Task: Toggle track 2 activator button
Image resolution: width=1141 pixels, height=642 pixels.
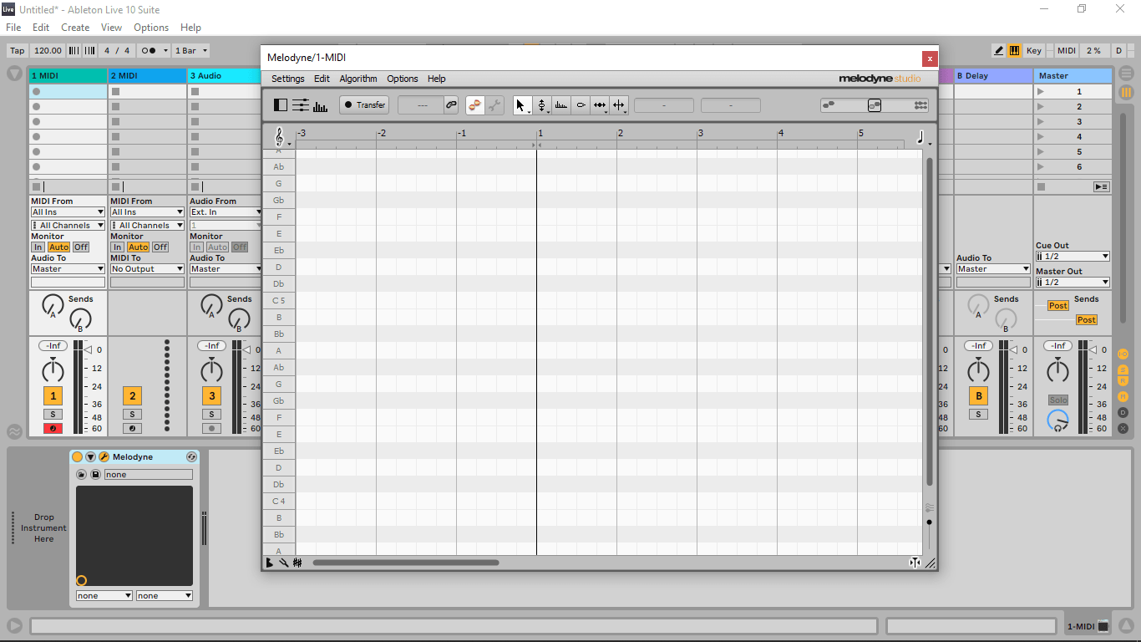Action: tap(132, 396)
